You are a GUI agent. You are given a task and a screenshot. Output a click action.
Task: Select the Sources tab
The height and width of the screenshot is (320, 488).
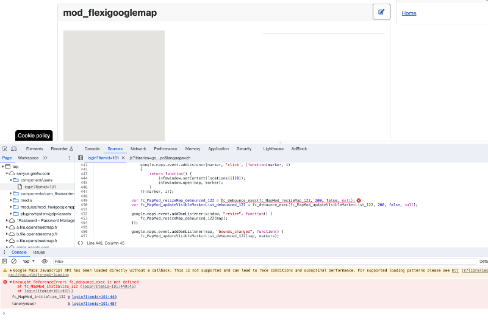tap(115, 148)
